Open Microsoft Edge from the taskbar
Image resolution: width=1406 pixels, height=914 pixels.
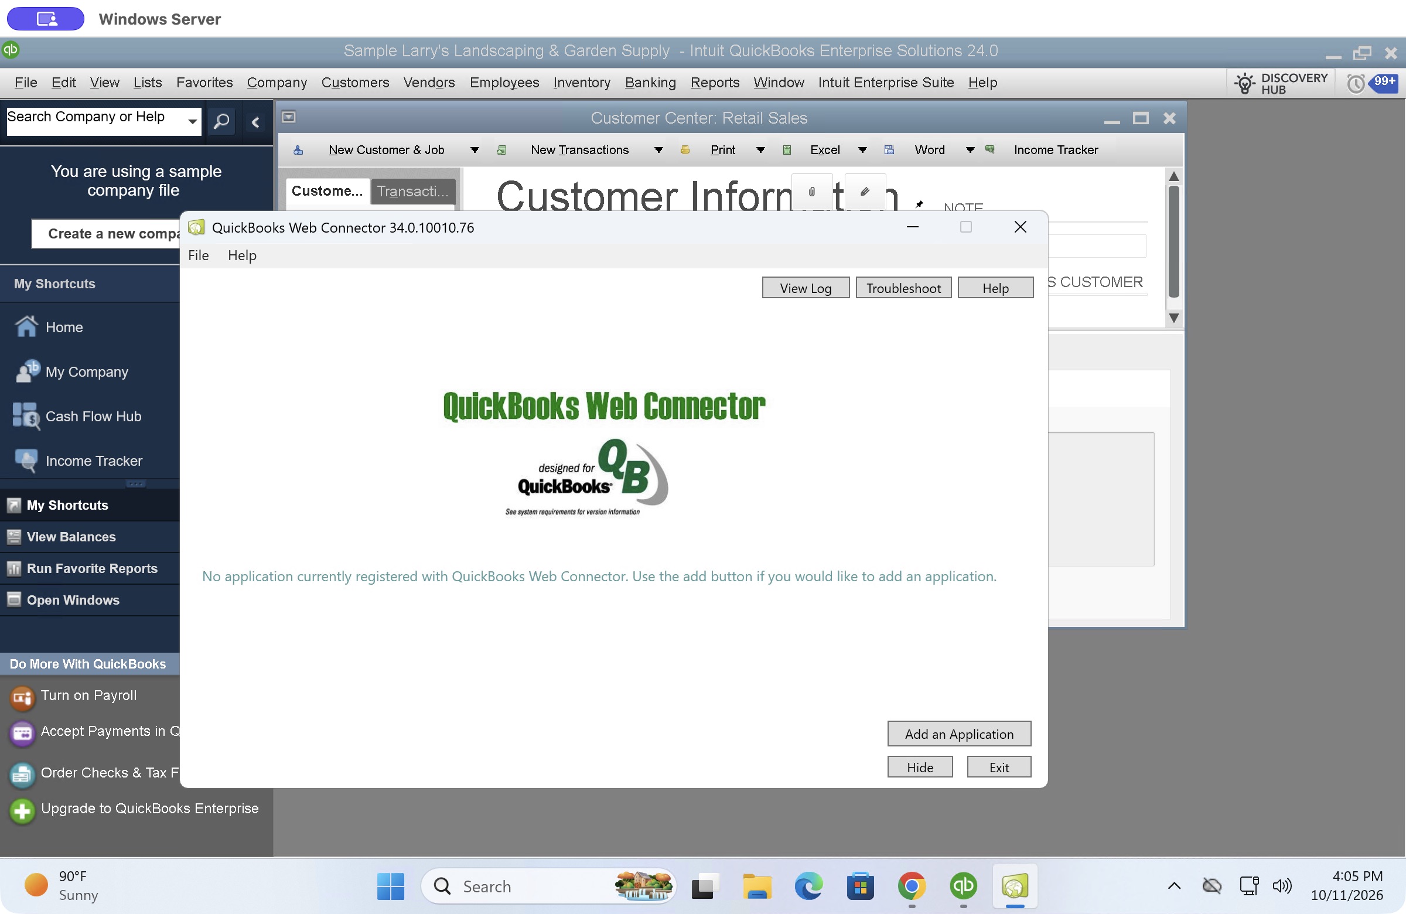(x=808, y=886)
